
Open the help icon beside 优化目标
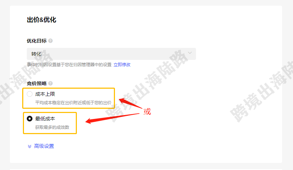pyautogui.click(x=50, y=41)
